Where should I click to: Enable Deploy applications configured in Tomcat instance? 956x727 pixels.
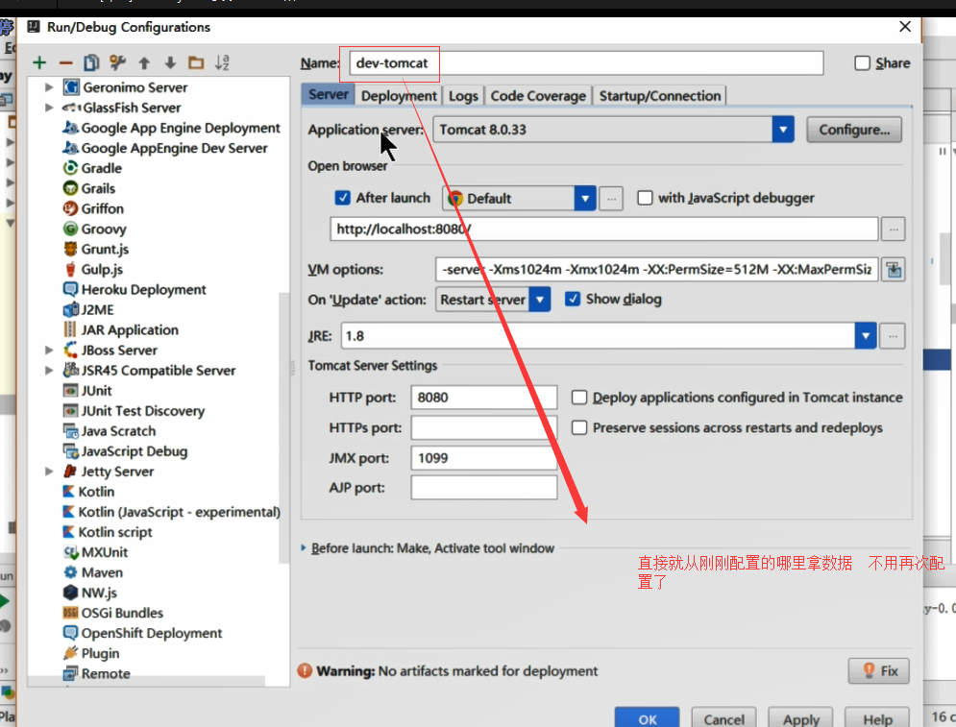point(579,398)
